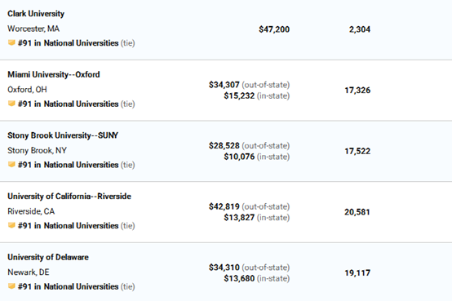The width and height of the screenshot is (452, 301).
Task: Open the University of California--Riverside link
Action: [x=69, y=196]
